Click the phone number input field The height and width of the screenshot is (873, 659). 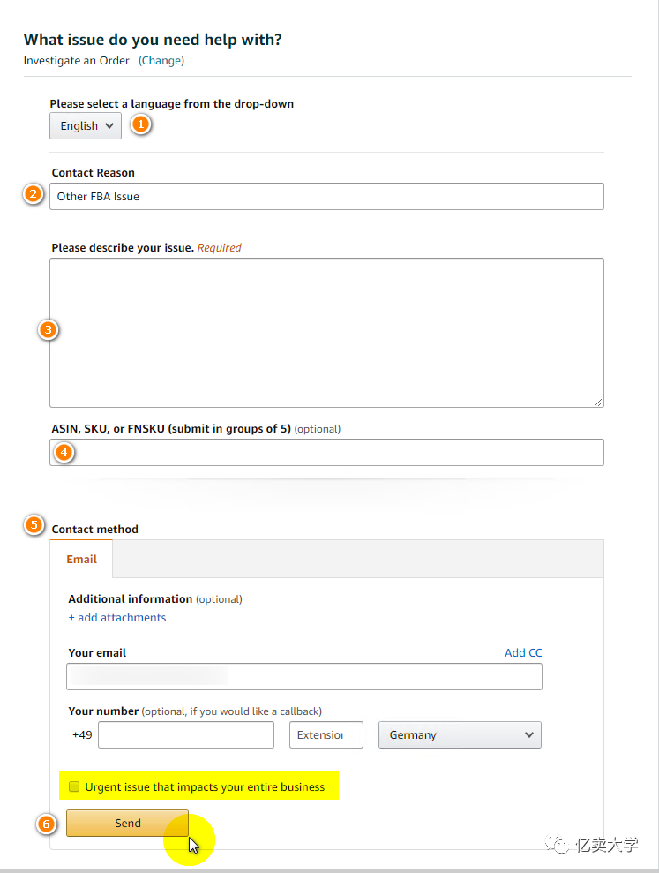pyautogui.click(x=186, y=734)
